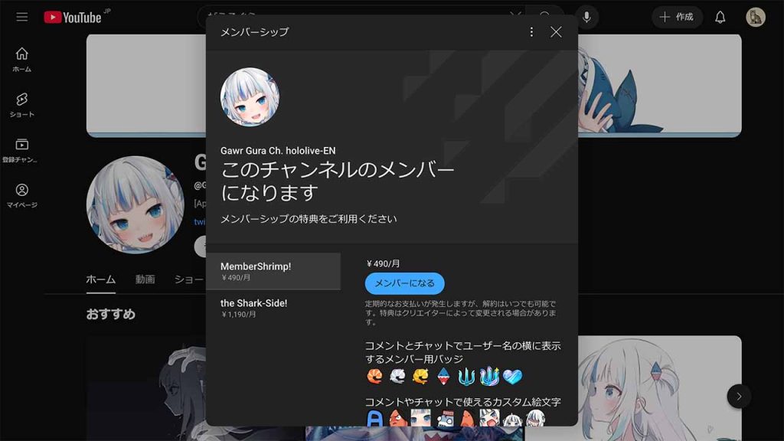Click the white shrimp member badge
784x441 pixels.
click(x=397, y=376)
